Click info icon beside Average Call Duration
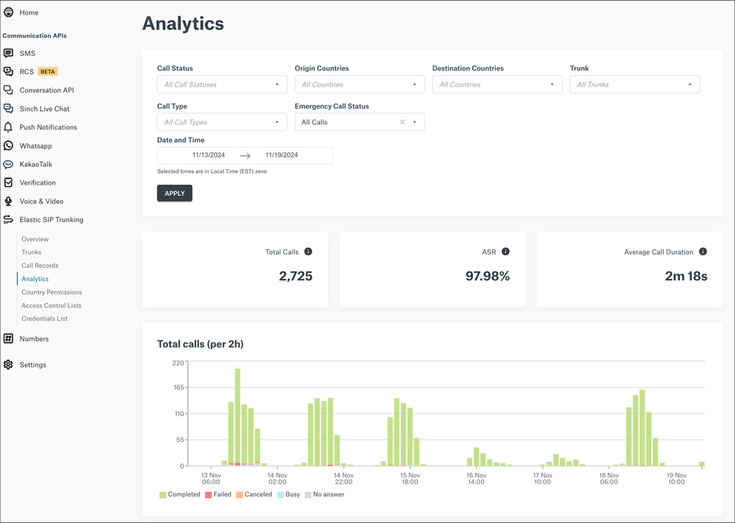Image resolution: width=735 pixels, height=523 pixels. click(703, 252)
